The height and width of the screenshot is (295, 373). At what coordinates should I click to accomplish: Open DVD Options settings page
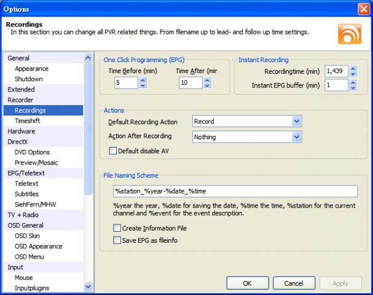(x=32, y=152)
